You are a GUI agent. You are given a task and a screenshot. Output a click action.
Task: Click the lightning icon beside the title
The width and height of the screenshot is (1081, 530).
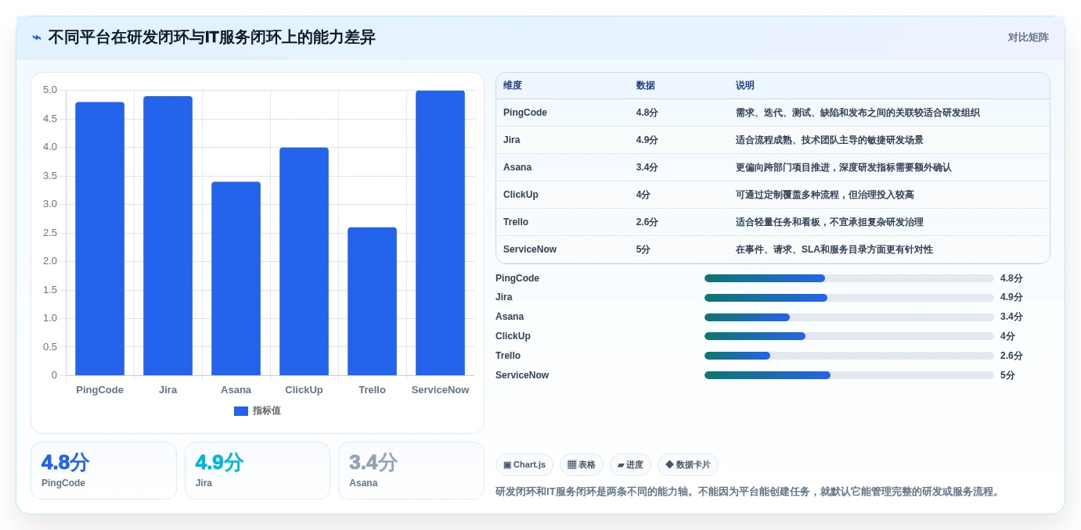click(x=37, y=38)
